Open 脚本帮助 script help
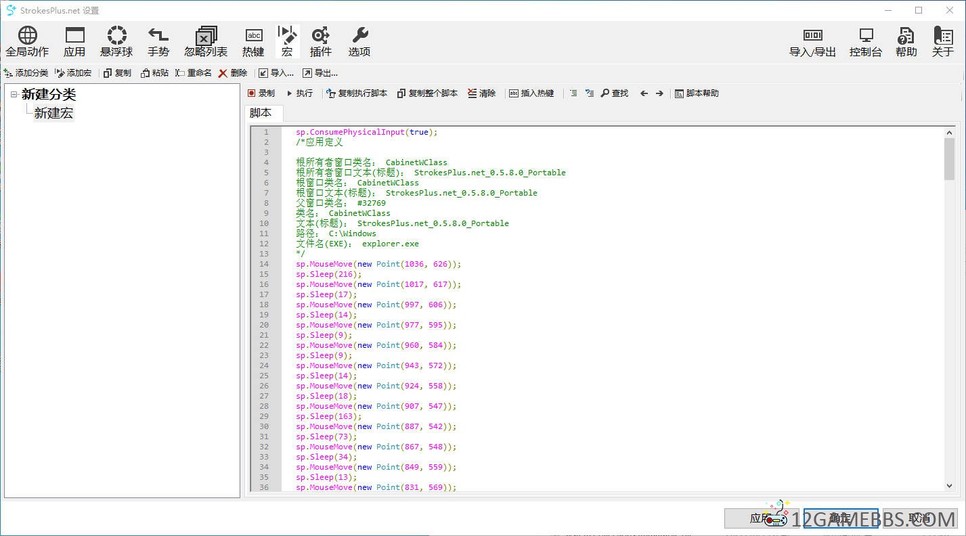The height and width of the screenshot is (536, 966). coord(697,93)
